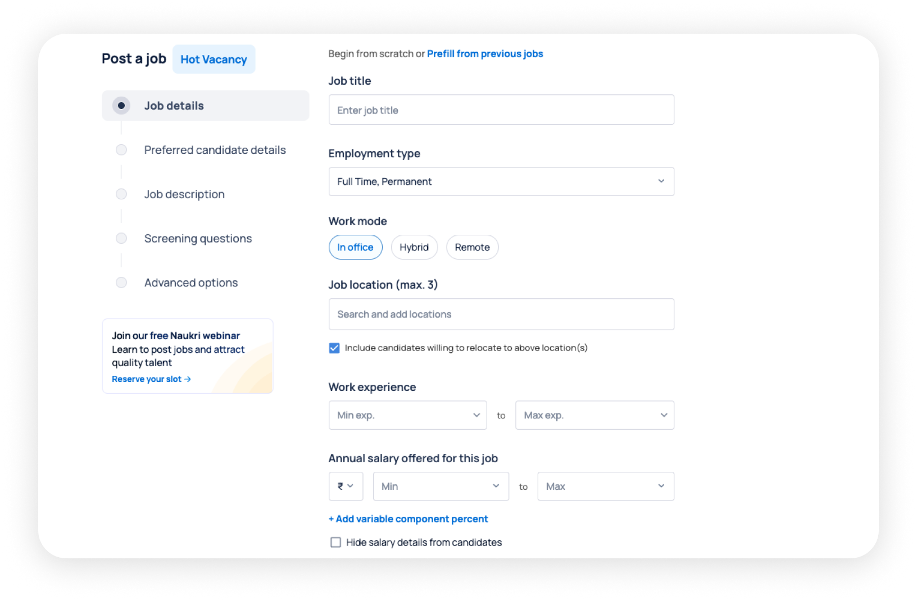Screen dimensions: 917x601
Task: Click the Advanced options step circle
Action: pyautogui.click(x=121, y=283)
